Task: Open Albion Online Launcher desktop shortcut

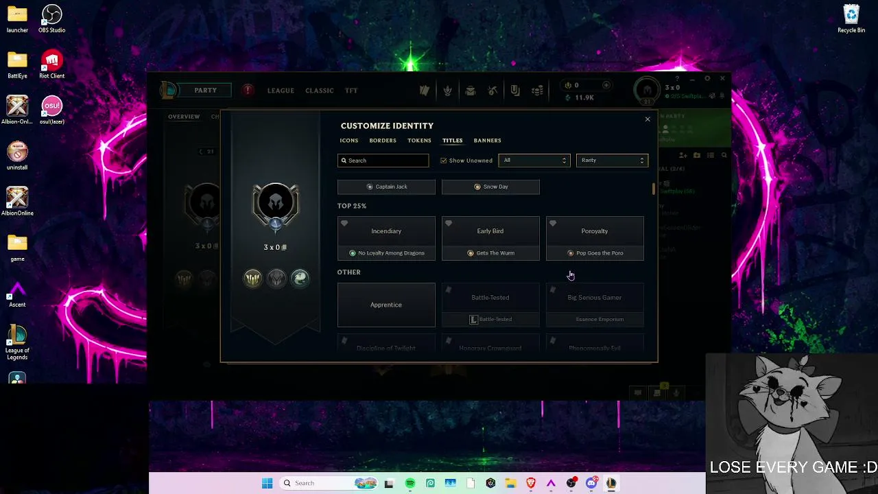Action: pyautogui.click(x=17, y=110)
